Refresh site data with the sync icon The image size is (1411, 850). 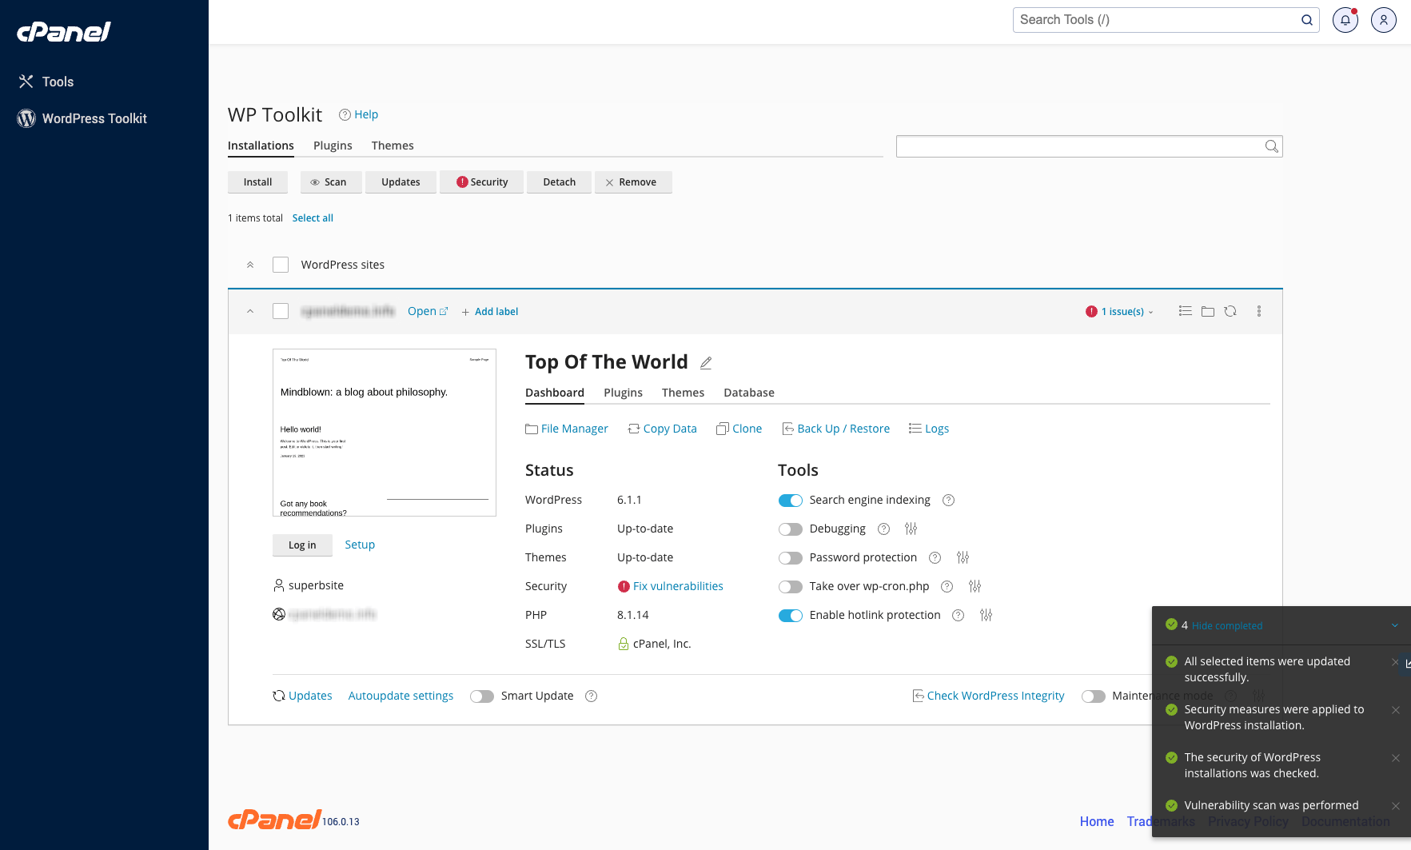(x=1230, y=311)
